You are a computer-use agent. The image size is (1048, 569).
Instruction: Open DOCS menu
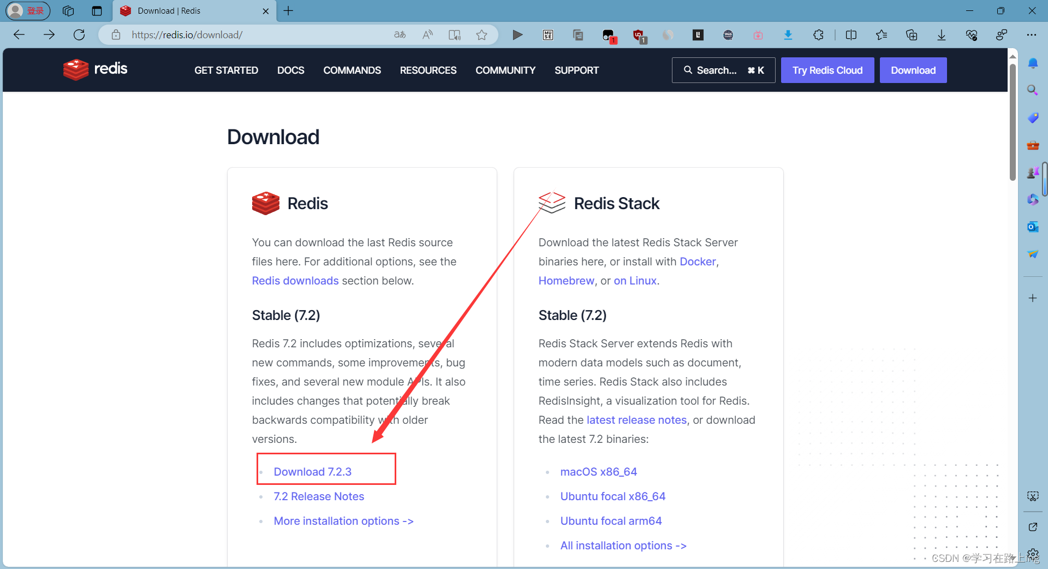pos(290,70)
